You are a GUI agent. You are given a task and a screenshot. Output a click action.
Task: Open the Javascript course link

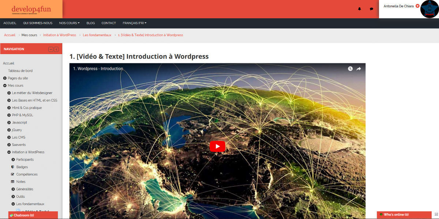19,122
